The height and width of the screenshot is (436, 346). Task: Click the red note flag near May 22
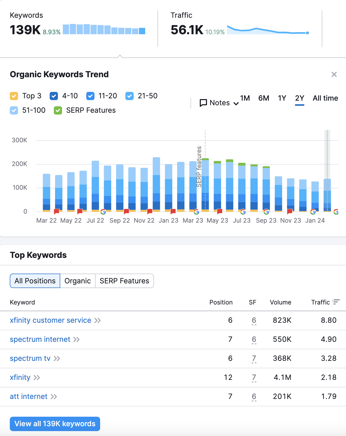tap(80, 212)
